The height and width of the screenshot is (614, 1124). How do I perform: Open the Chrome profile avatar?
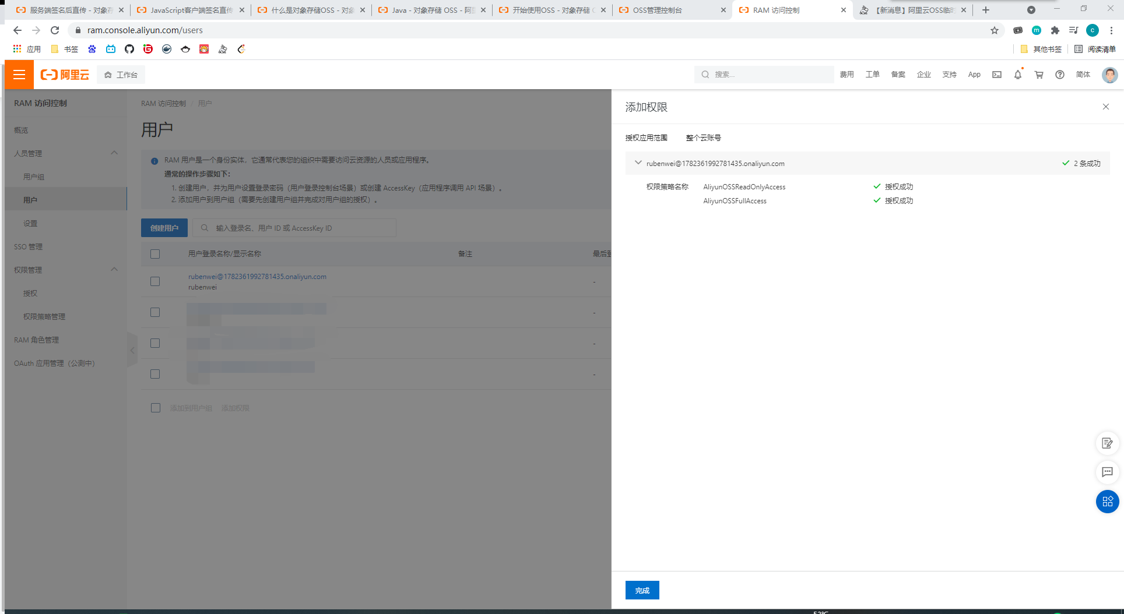tap(1093, 30)
